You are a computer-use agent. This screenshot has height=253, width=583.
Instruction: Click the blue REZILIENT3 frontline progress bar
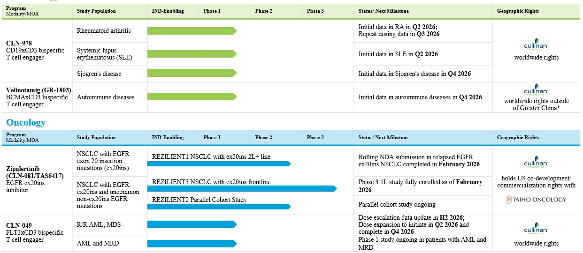242,188
